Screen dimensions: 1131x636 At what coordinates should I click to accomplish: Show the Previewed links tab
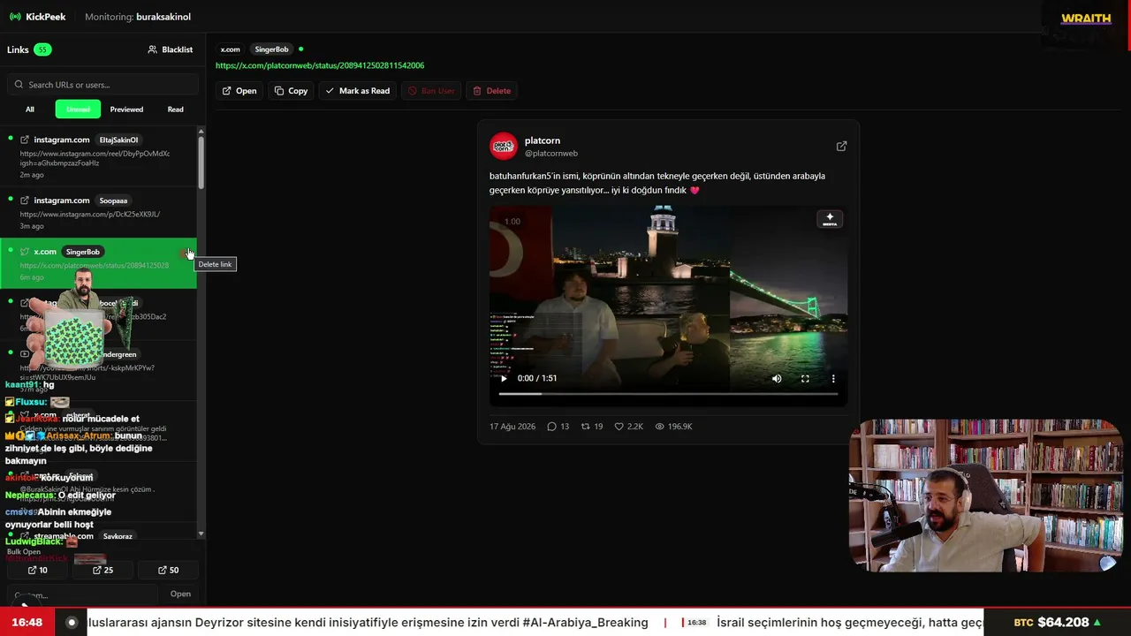[x=126, y=110]
